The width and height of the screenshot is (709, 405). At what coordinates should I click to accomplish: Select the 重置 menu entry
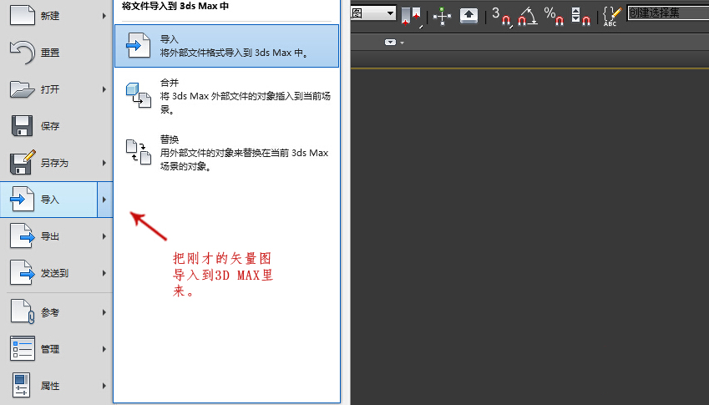(x=57, y=53)
